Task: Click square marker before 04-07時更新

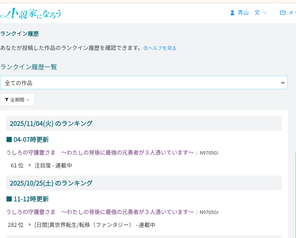Action: click(x=9, y=140)
